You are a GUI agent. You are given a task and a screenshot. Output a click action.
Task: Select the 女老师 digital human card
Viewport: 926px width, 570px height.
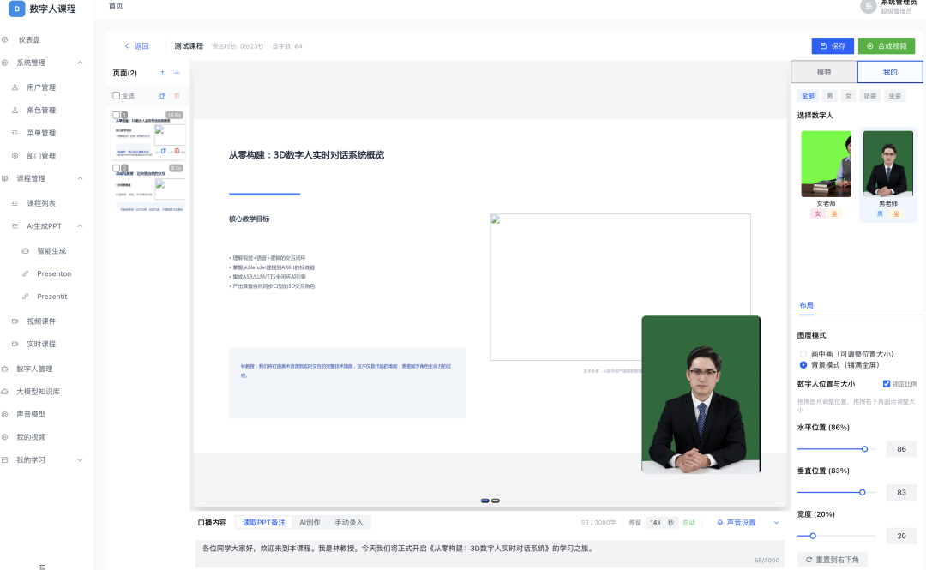(x=826, y=174)
